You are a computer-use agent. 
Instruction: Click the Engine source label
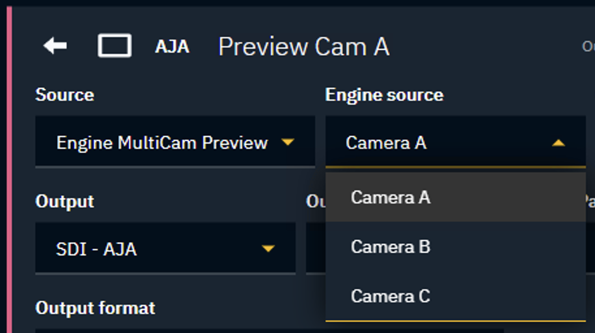pyautogui.click(x=384, y=95)
